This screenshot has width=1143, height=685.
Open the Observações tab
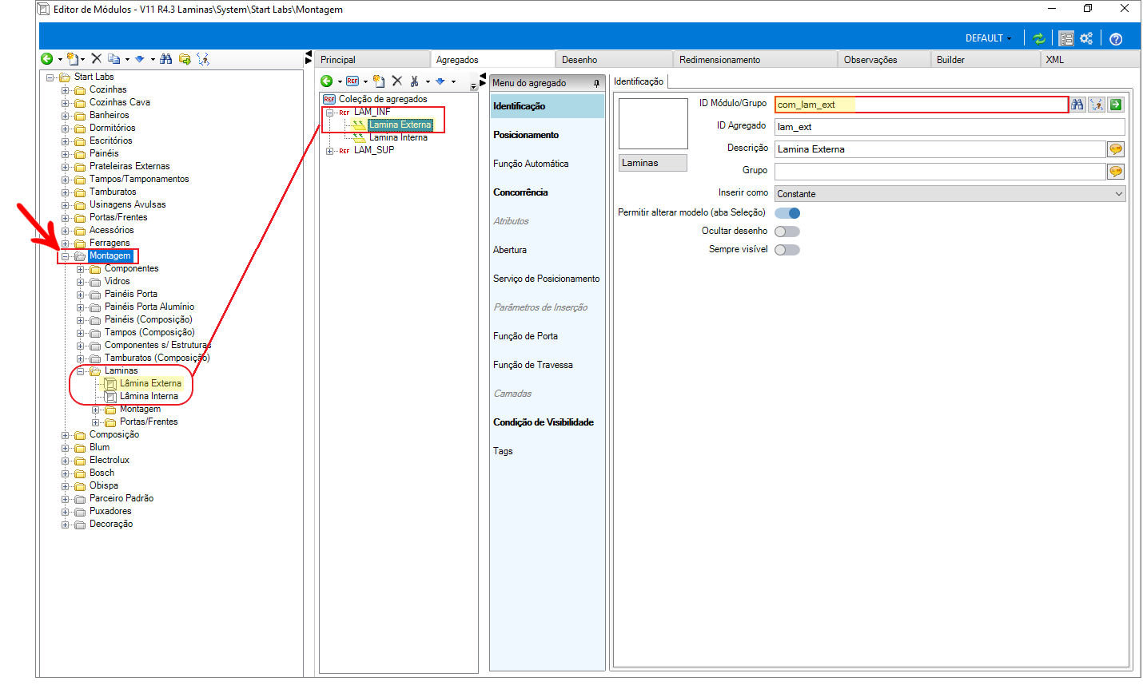[x=885, y=60]
